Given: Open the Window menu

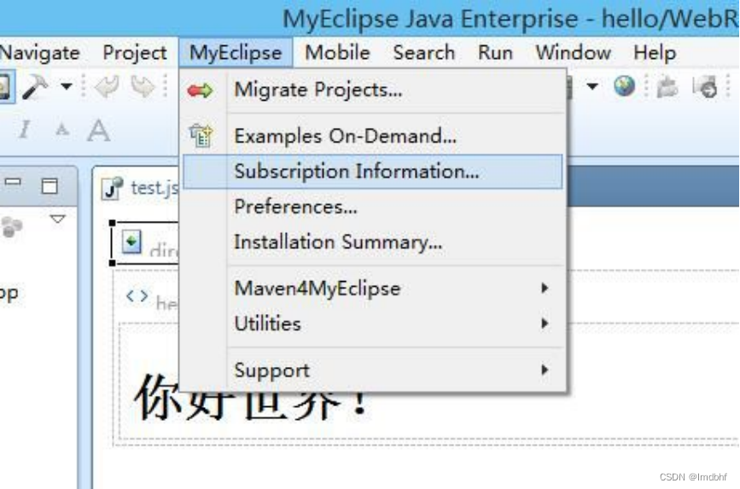Looking at the screenshot, I should tap(573, 52).
